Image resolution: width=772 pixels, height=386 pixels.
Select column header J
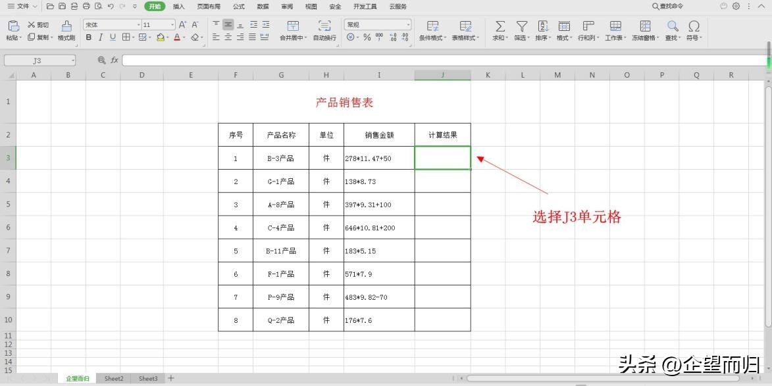(443, 75)
